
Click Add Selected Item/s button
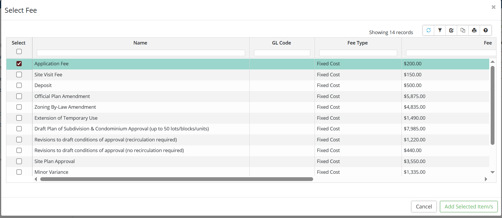[469, 207]
